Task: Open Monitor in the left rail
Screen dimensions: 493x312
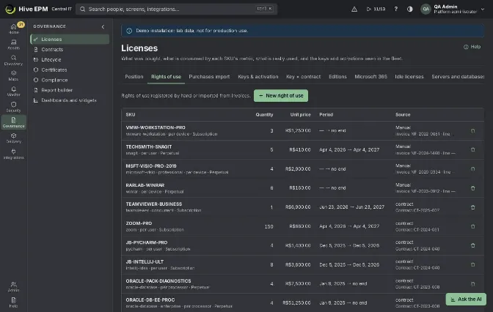Action: point(13,91)
